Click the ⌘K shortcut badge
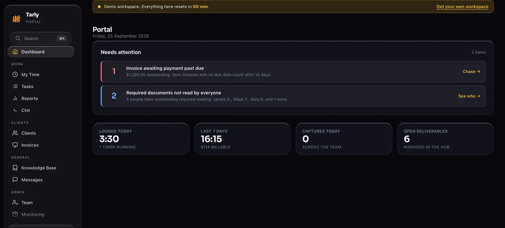The image size is (505, 228). [62, 38]
